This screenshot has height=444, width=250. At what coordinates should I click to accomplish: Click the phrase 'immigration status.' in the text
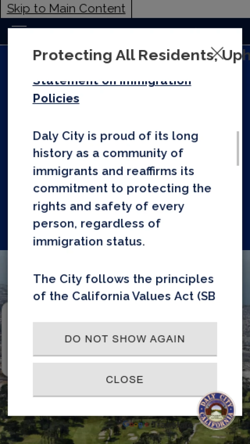[89, 241]
